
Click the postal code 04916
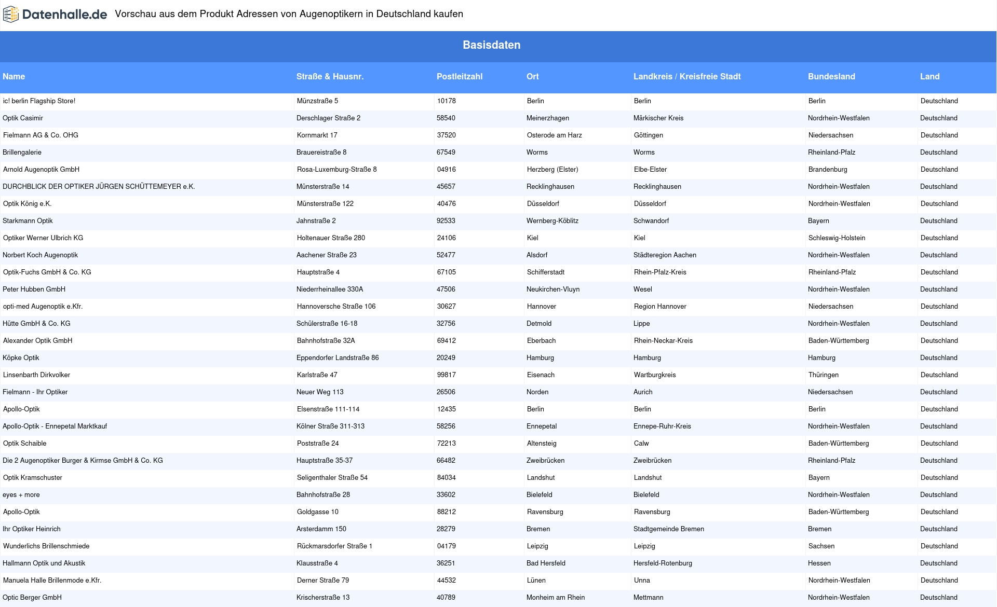pyautogui.click(x=447, y=170)
